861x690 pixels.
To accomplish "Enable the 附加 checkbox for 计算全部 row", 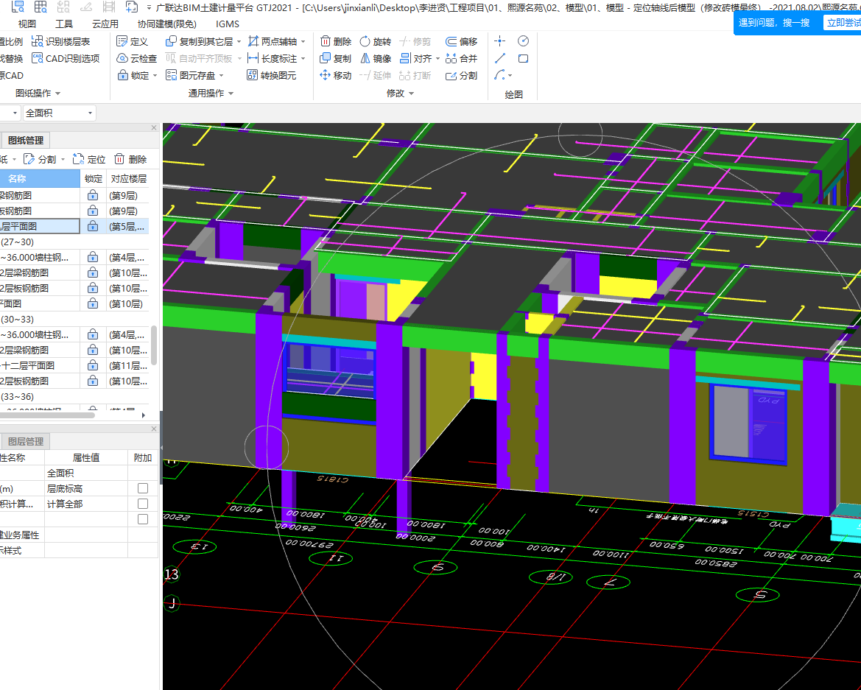I will click(x=143, y=504).
